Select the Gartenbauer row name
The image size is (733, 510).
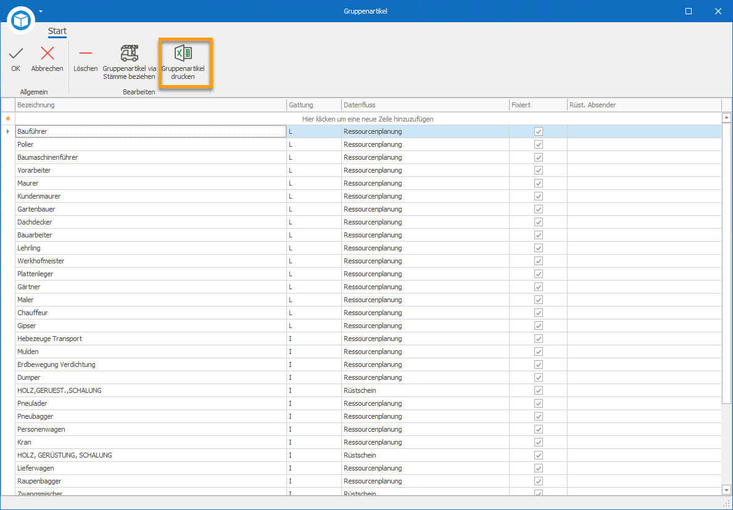pos(36,209)
